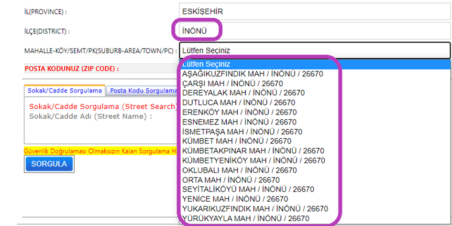Choose ESNEMEZ MAH from the list
Screen dimensions: 452x226
(x=239, y=122)
